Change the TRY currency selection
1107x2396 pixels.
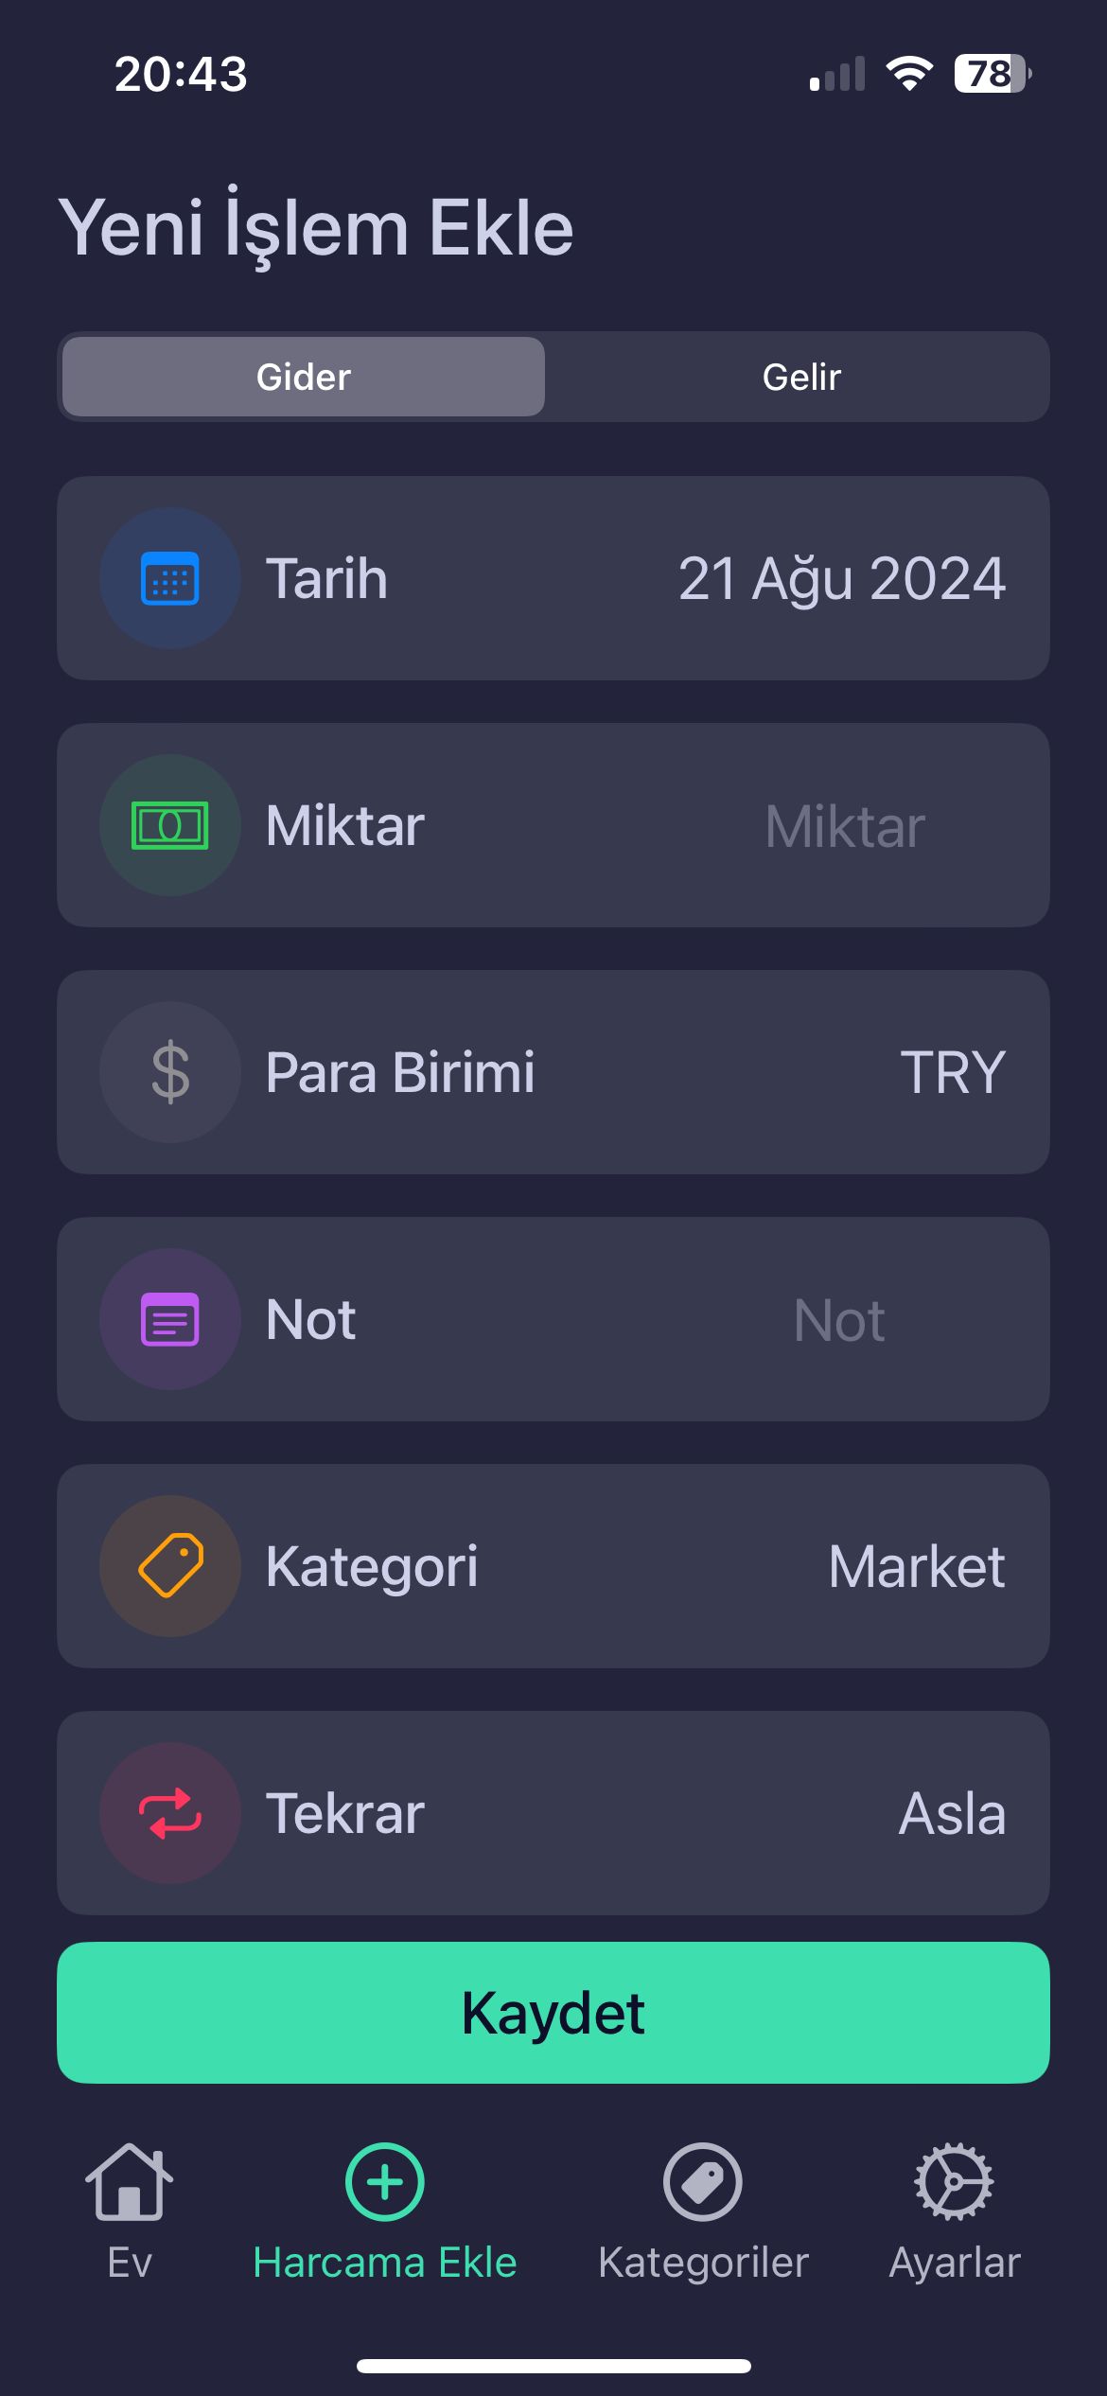click(952, 1072)
